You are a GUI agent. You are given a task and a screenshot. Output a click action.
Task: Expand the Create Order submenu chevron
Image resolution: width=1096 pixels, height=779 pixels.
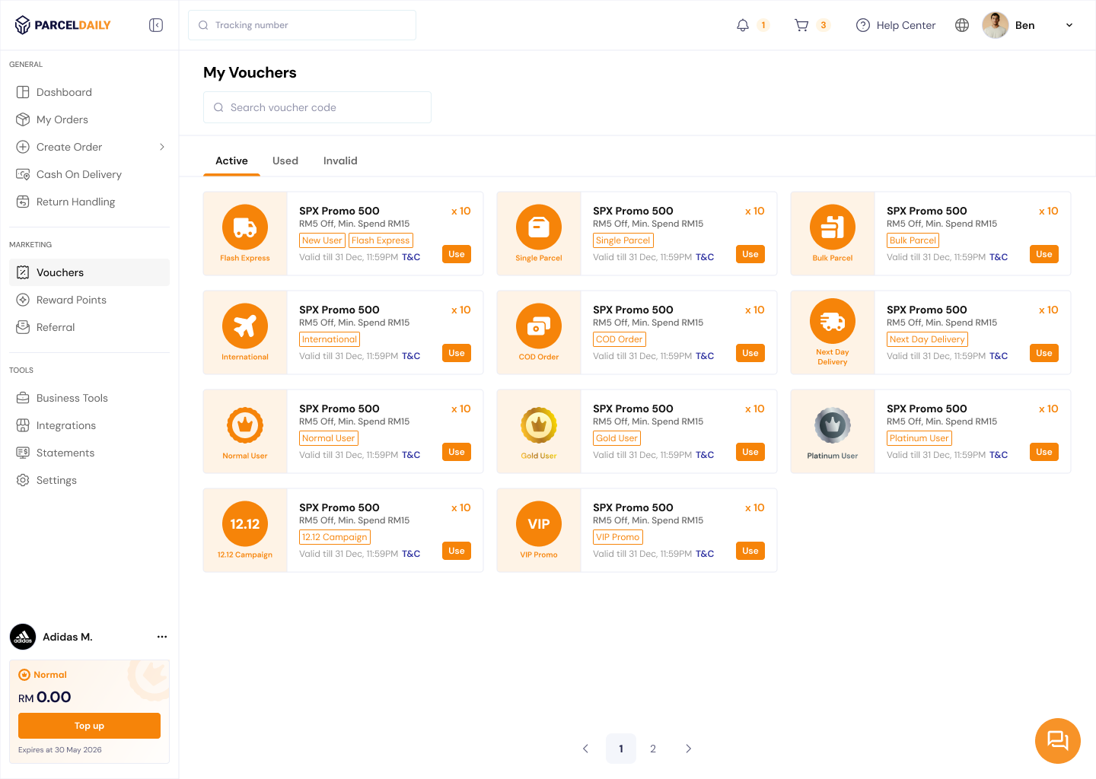tap(161, 147)
